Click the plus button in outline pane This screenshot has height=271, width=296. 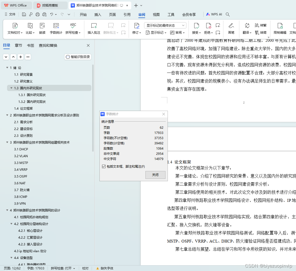(21, 57)
